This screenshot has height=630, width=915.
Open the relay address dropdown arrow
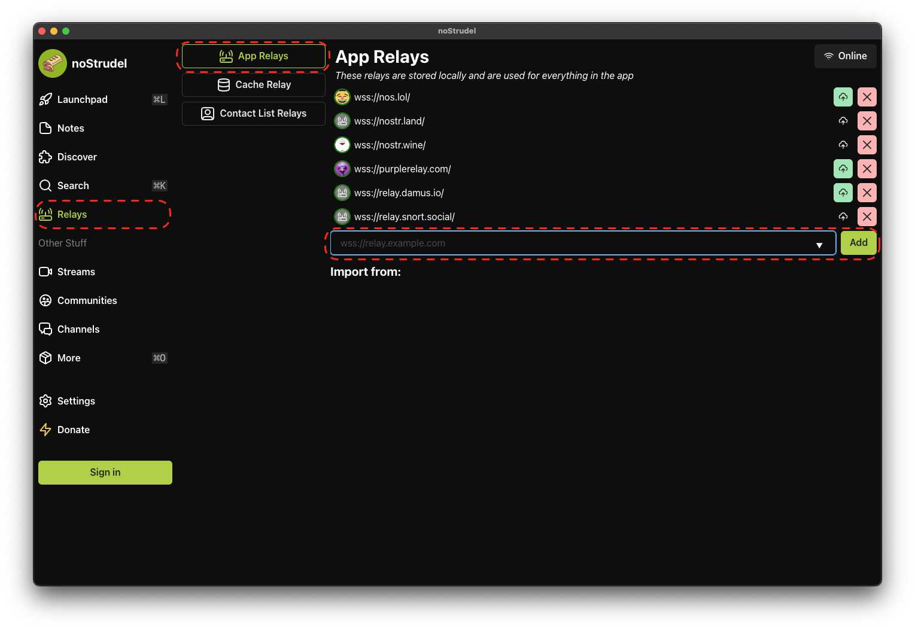point(819,243)
